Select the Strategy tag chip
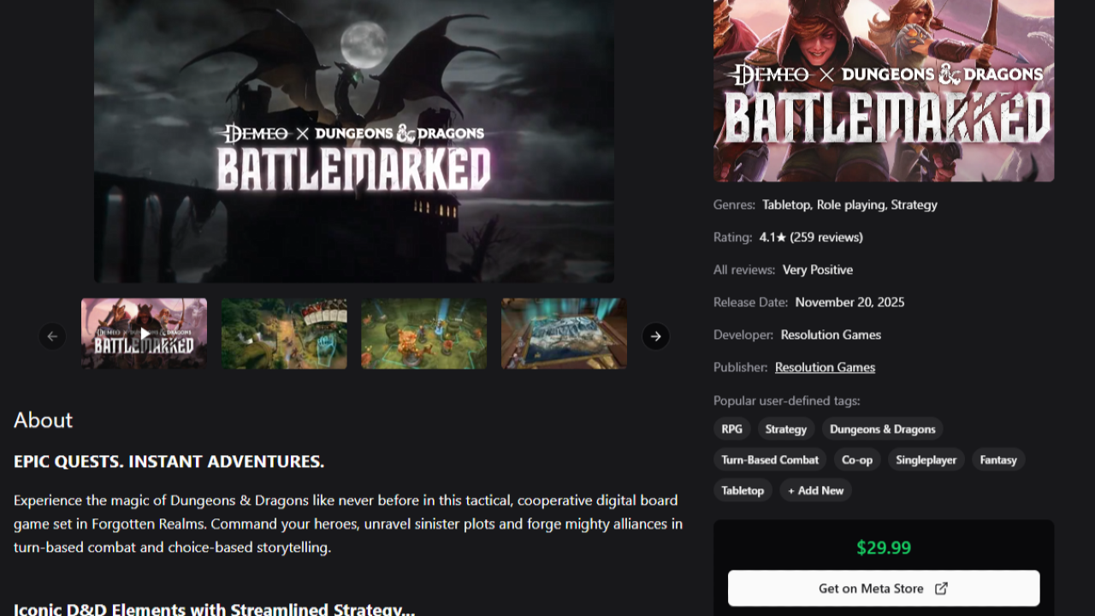The height and width of the screenshot is (616, 1095). pyautogui.click(x=785, y=429)
